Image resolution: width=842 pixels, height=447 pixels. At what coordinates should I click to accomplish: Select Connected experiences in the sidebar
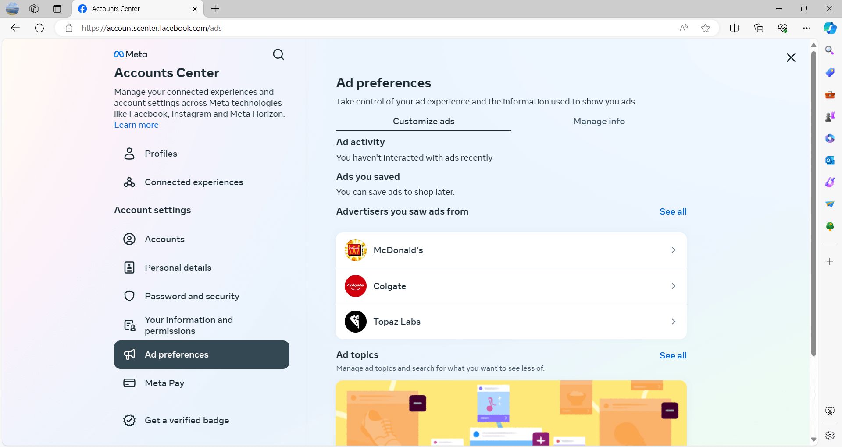coord(202,182)
